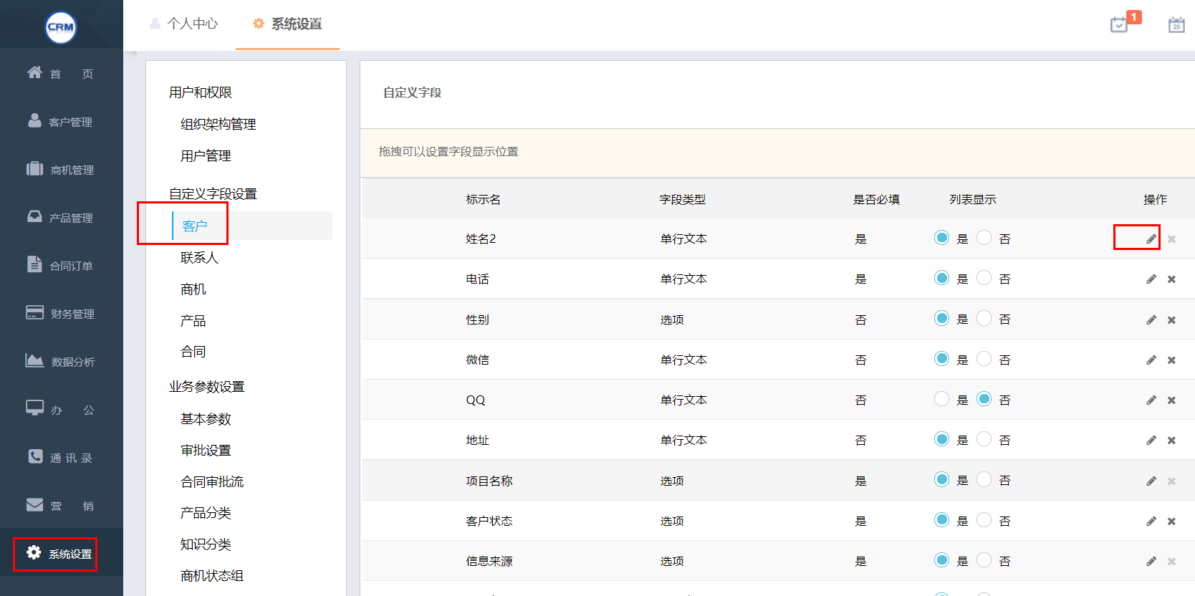
Task: Open 合同审批流 settings
Action: tap(212, 481)
